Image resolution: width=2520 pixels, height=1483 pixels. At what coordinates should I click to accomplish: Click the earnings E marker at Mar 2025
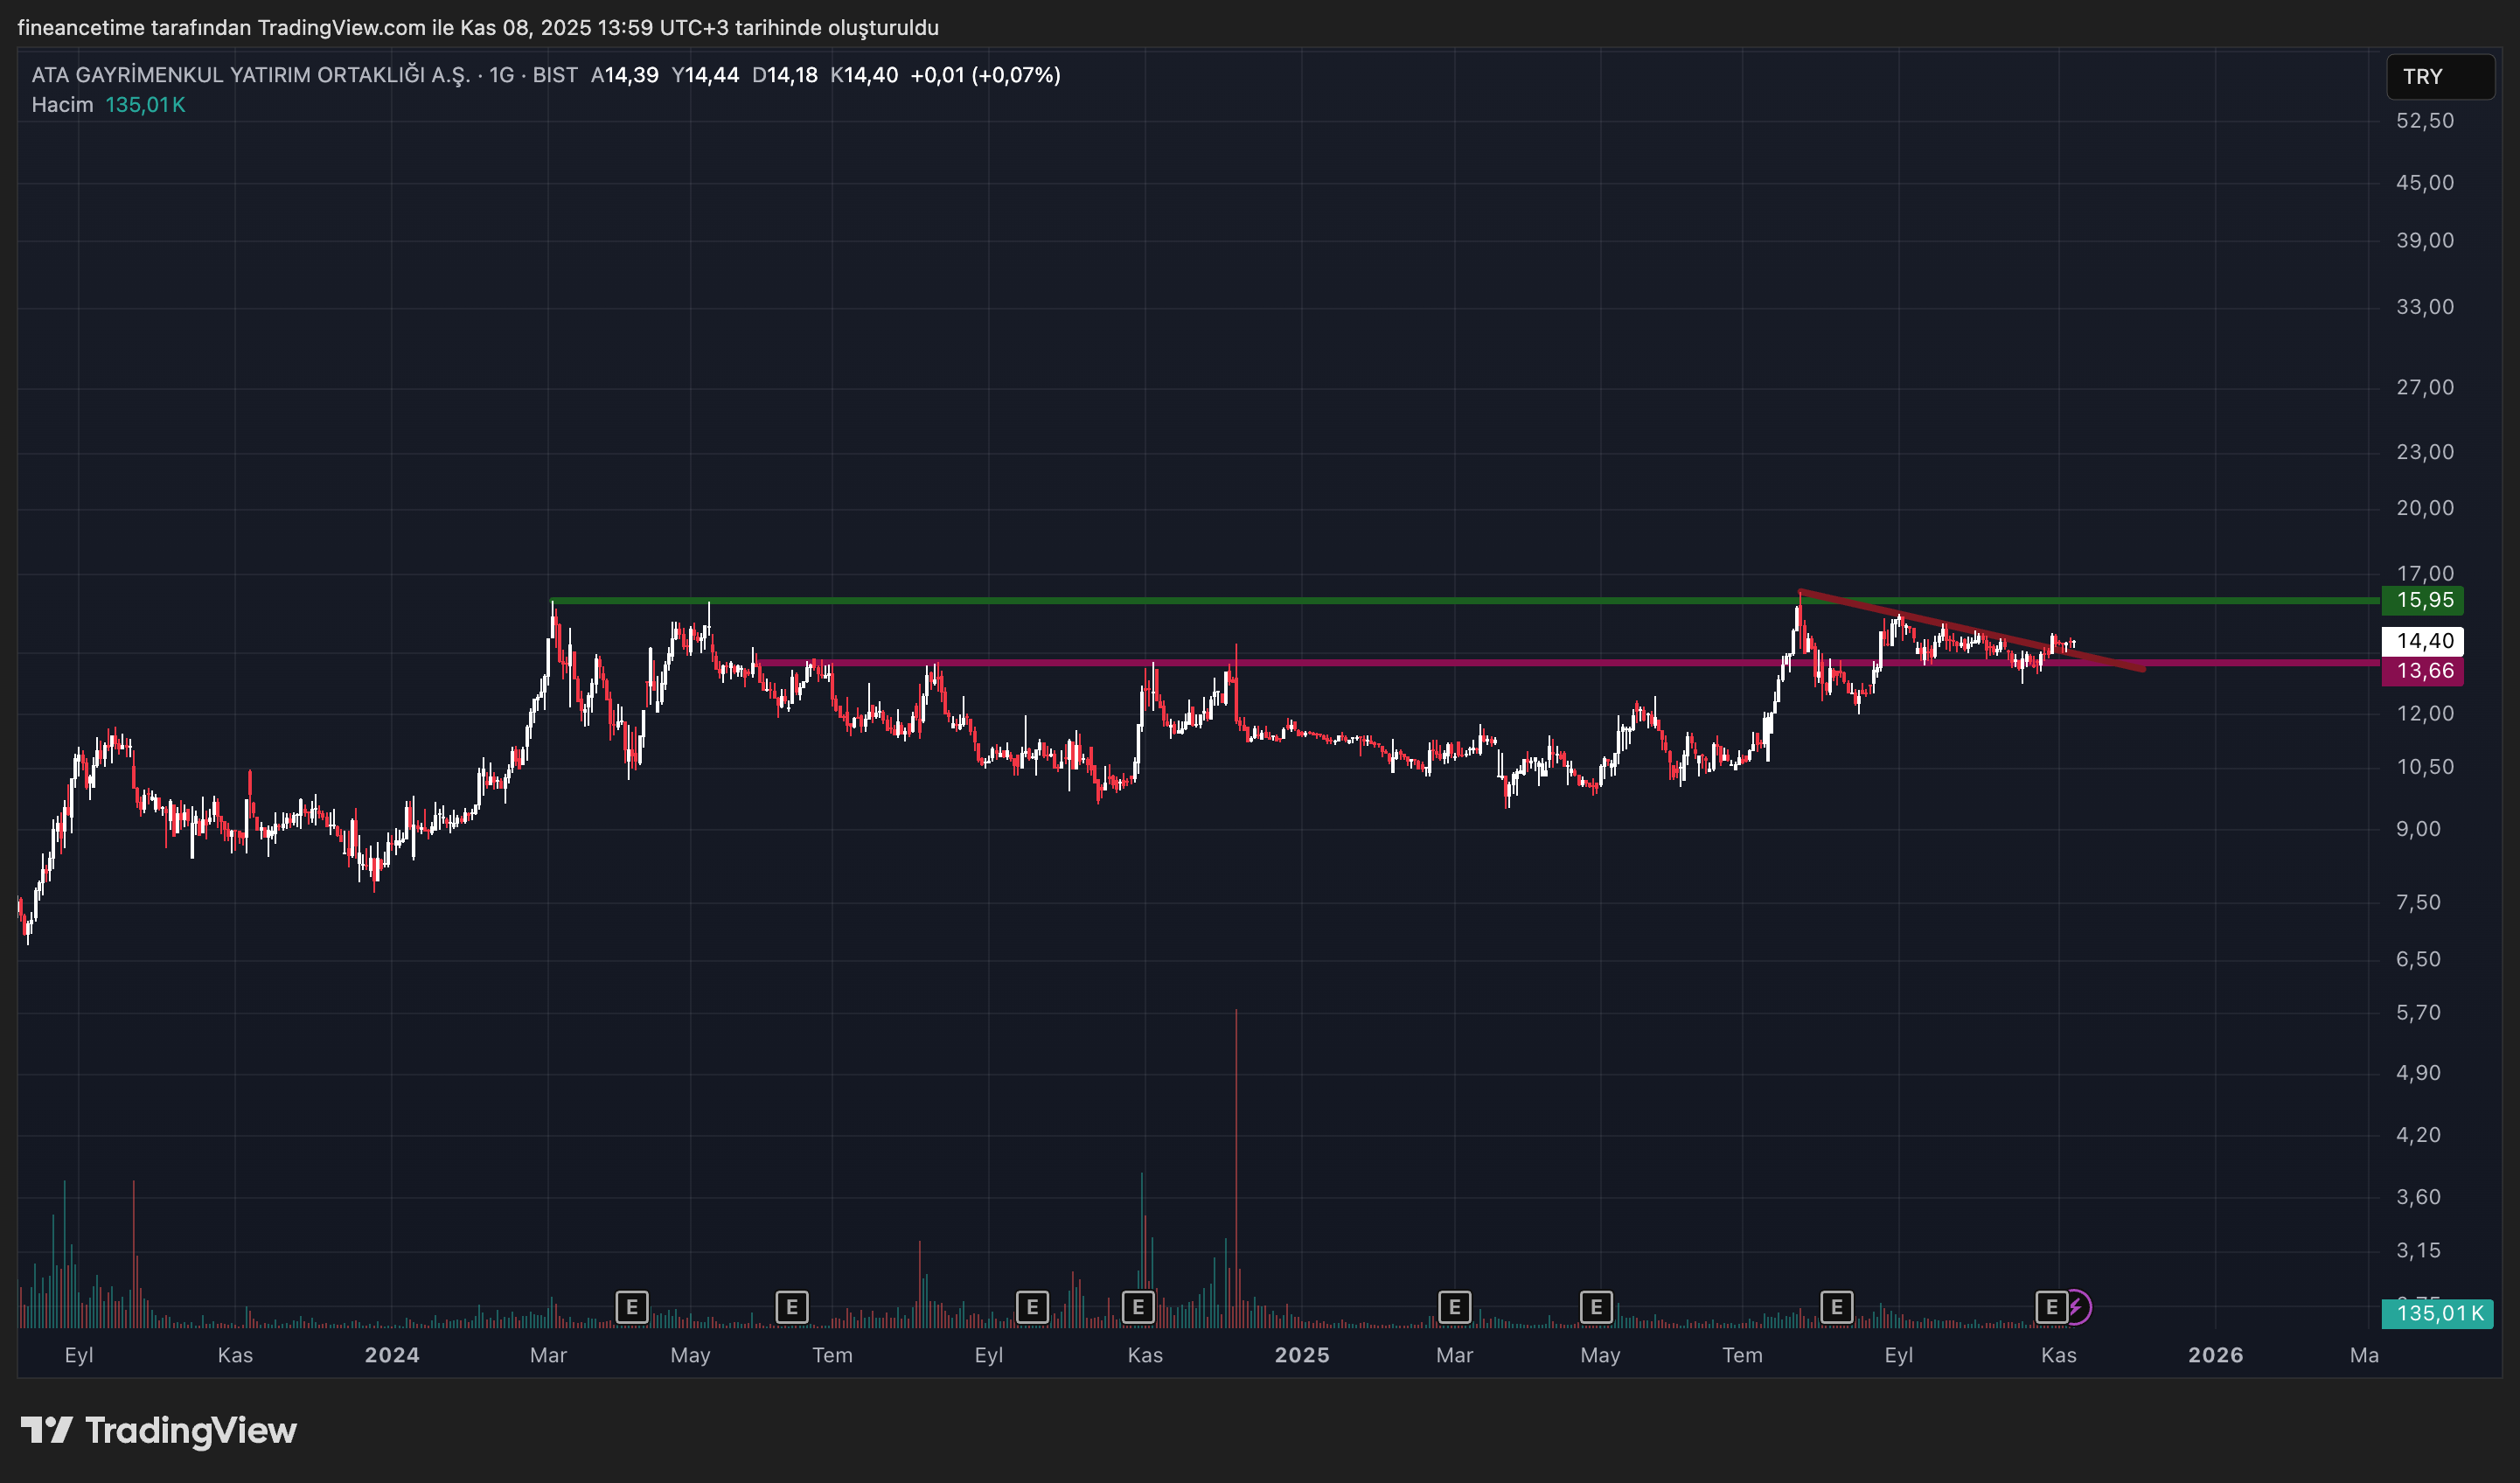tap(1454, 1307)
